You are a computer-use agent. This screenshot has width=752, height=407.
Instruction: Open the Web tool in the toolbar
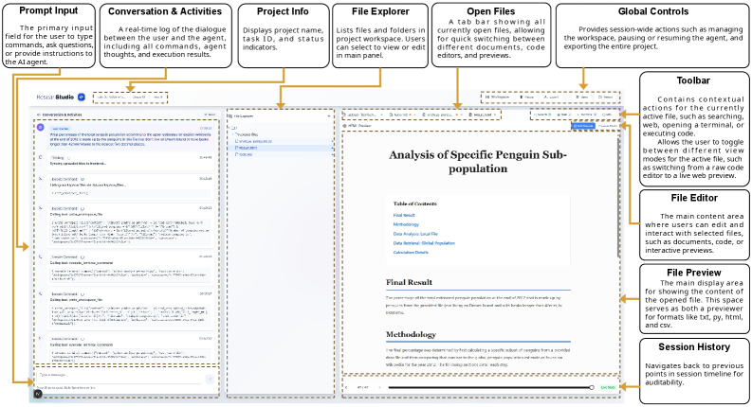point(562,115)
